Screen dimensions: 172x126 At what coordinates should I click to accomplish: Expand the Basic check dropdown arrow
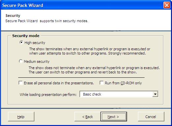click(x=155, y=94)
